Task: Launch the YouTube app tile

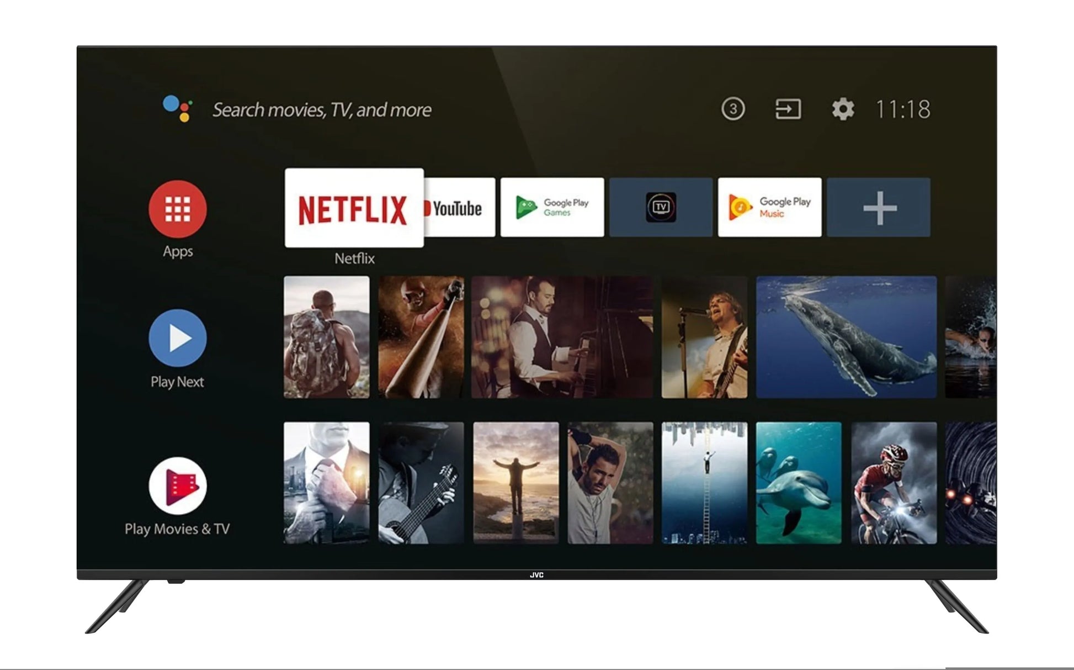Action: [459, 208]
